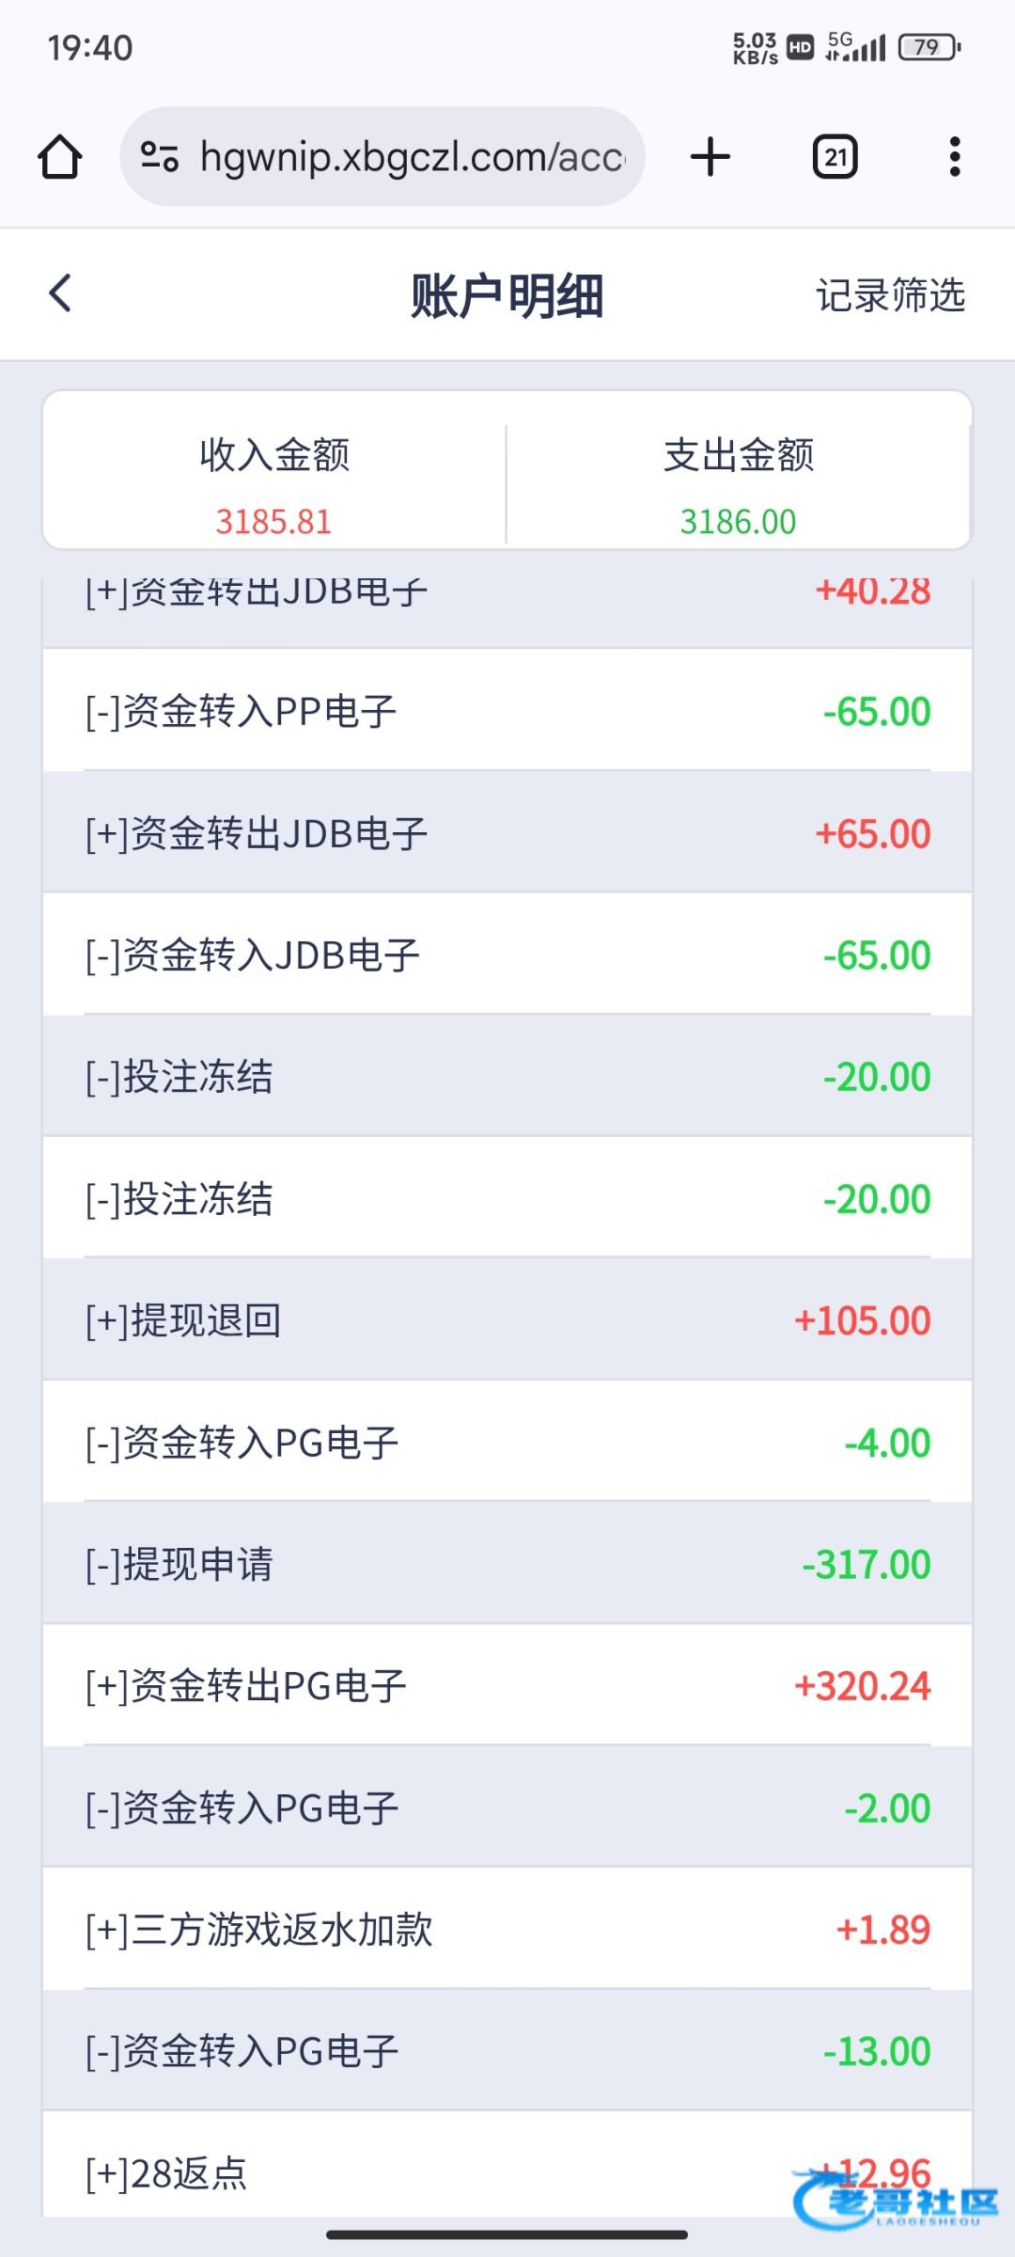Tap the 资金转入PP电子 -65.00 entry
Image resolution: width=1015 pixels, height=2257 pixels.
click(x=507, y=711)
